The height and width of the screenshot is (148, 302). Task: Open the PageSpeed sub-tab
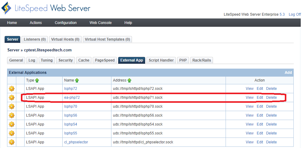click(x=105, y=60)
